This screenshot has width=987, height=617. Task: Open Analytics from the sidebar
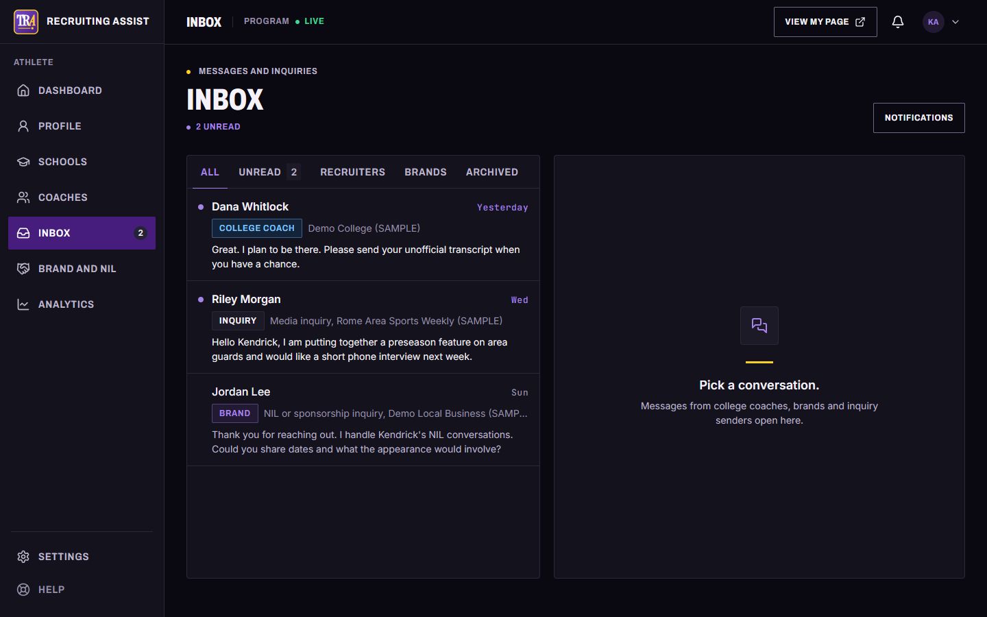(x=82, y=304)
